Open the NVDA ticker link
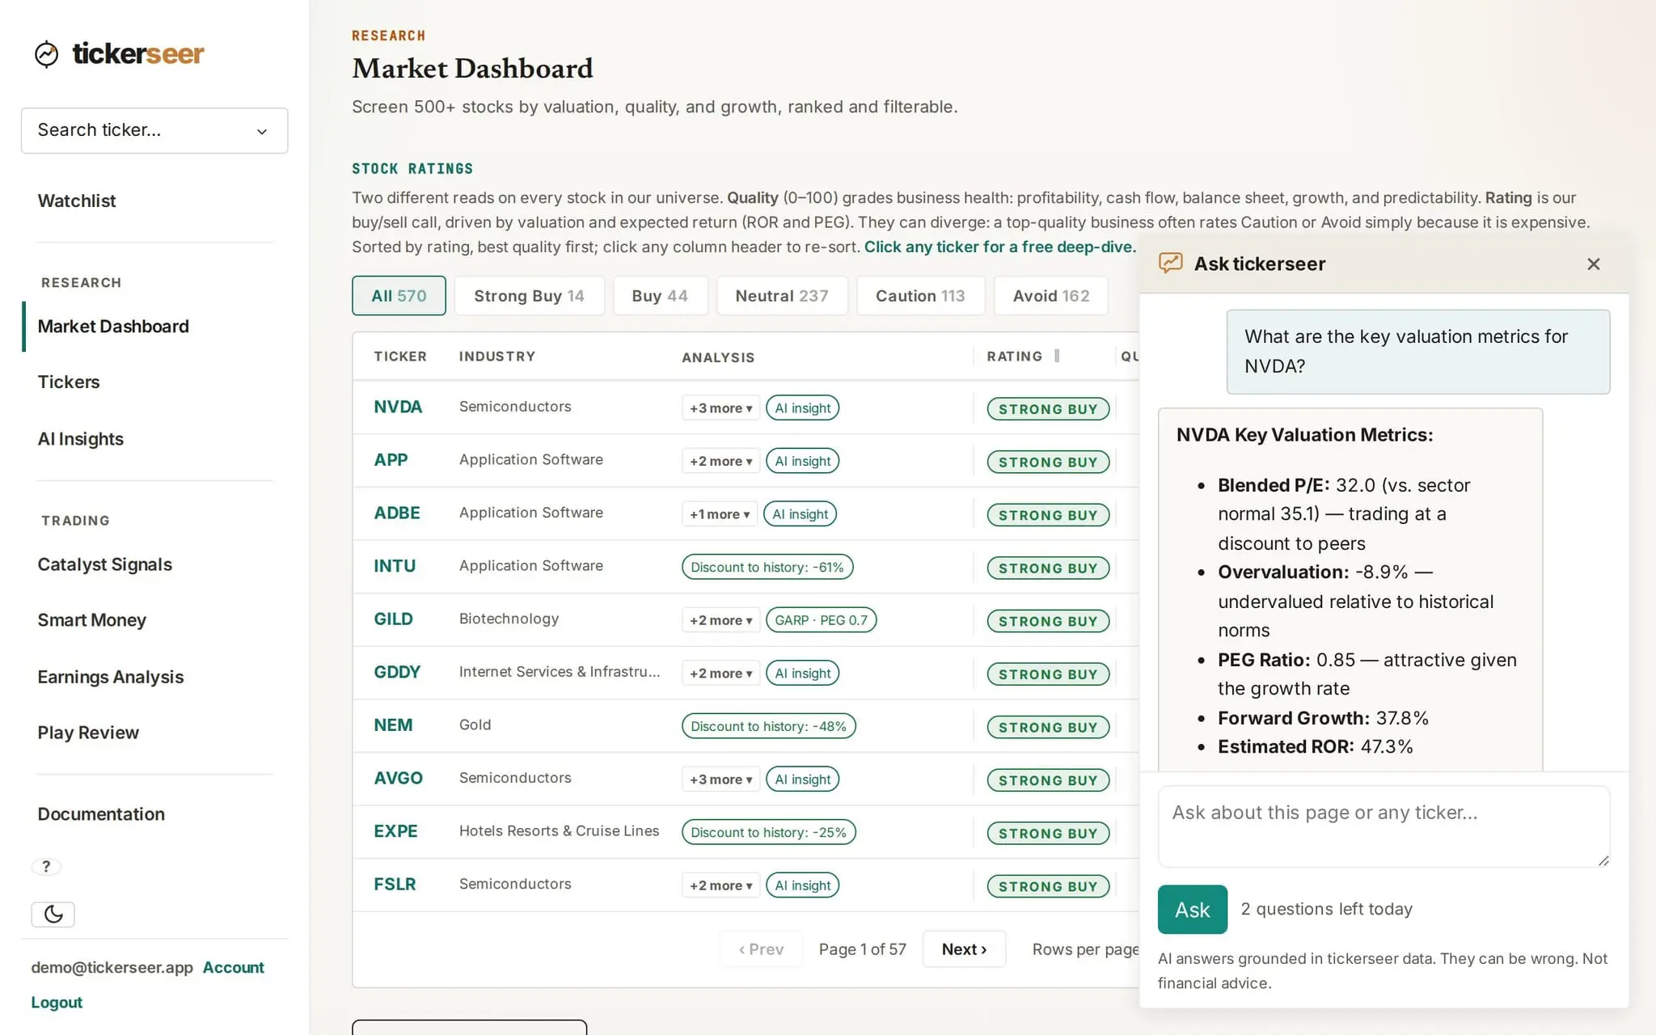Viewport: 1656px width, 1035px height. coord(398,407)
